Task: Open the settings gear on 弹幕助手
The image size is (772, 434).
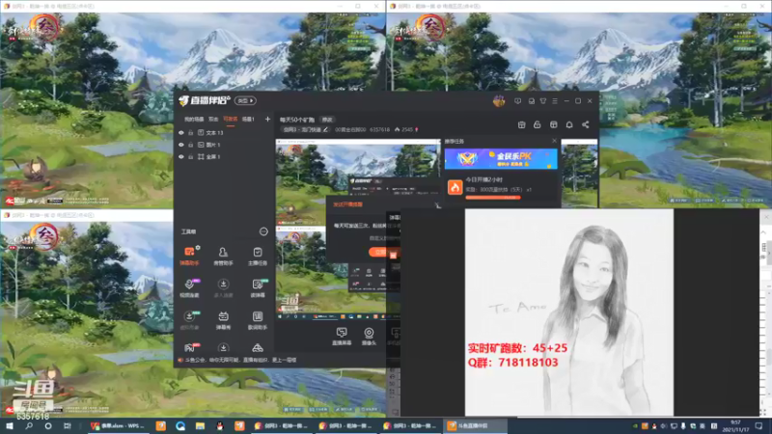Action: 198,248
